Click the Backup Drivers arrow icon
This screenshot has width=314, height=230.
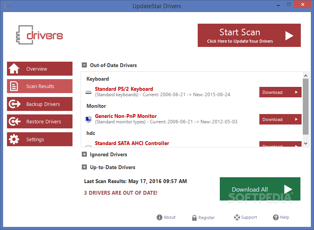[x=14, y=104]
